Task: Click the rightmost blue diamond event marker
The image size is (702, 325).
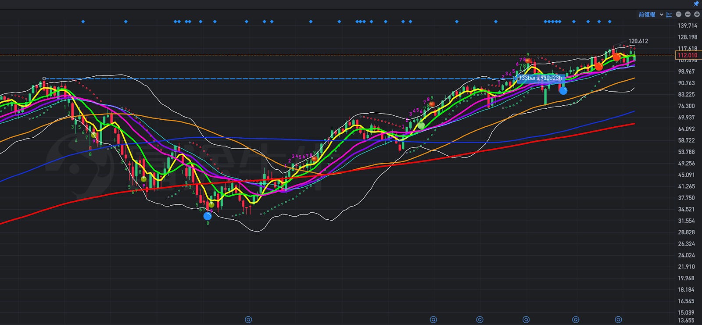Action: (x=609, y=21)
